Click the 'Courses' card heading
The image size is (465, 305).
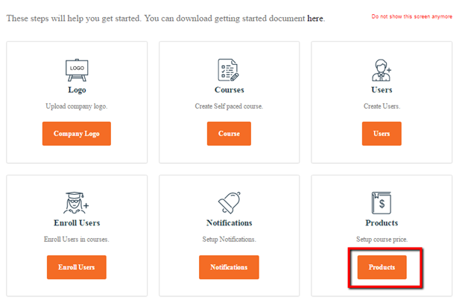pos(230,90)
